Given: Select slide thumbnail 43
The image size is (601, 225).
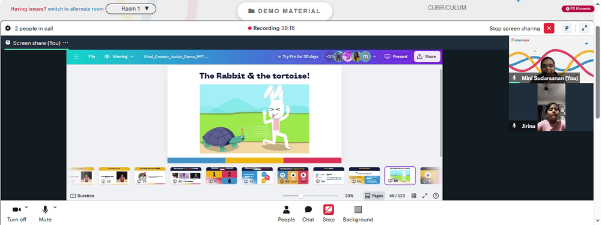Looking at the screenshot, I should pyautogui.click(x=293, y=176).
